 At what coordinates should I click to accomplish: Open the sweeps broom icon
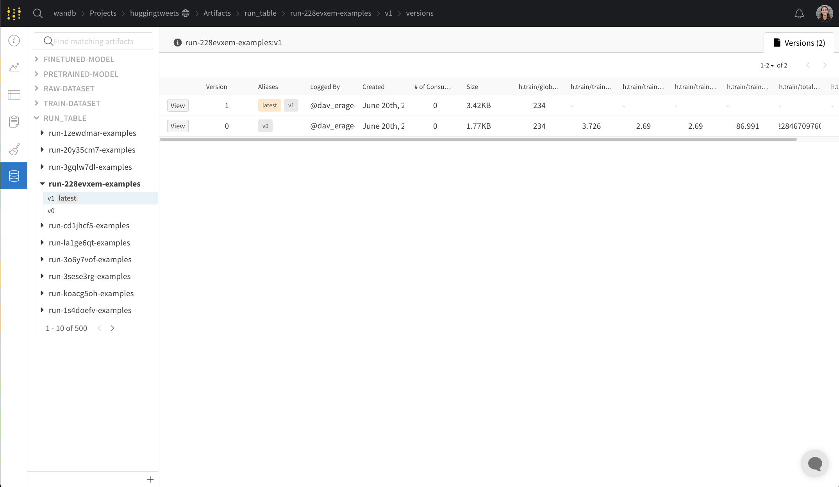pyautogui.click(x=14, y=149)
